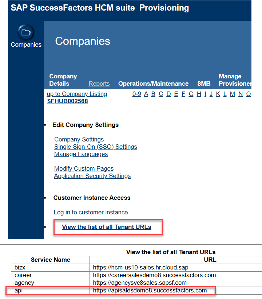Screen dimensions: 262x299
Task: Go to Manage Provisioner tab
Action: tap(235, 80)
